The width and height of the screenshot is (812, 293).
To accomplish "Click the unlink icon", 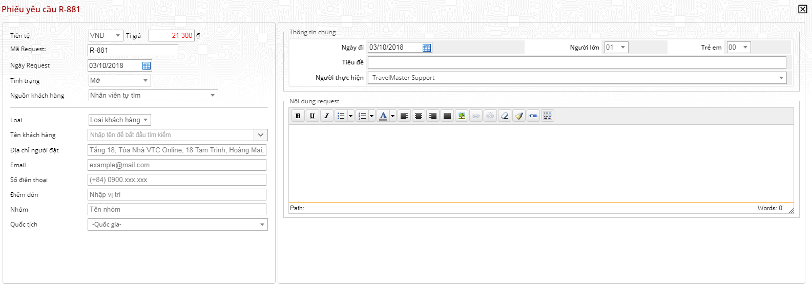I will click(x=490, y=116).
